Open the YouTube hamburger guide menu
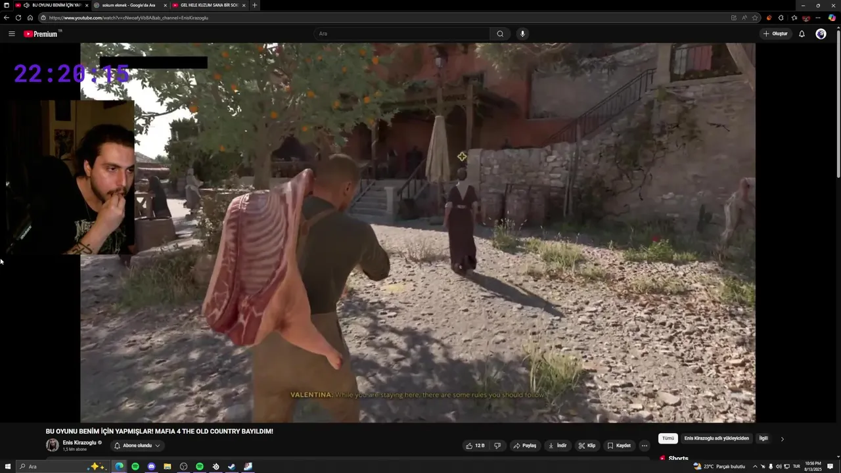This screenshot has width=841, height=473. (x=11, y=34)
